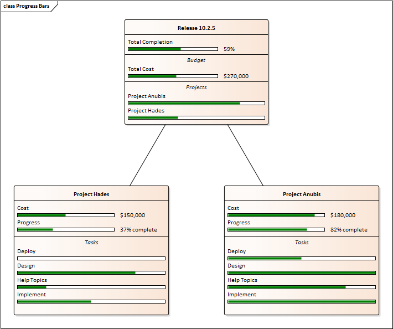The width and height of the screenshot is (393, 329).
Task: Click the Total Cost bar in Release 10.2.5
Action: 173,76
